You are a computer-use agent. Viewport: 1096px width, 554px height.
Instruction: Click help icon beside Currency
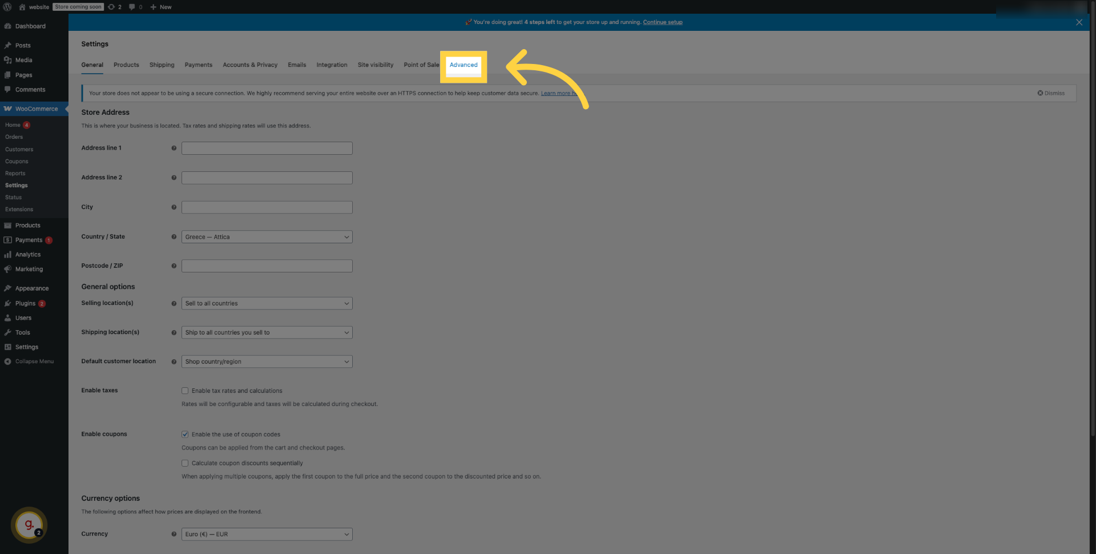click(174, 534)
